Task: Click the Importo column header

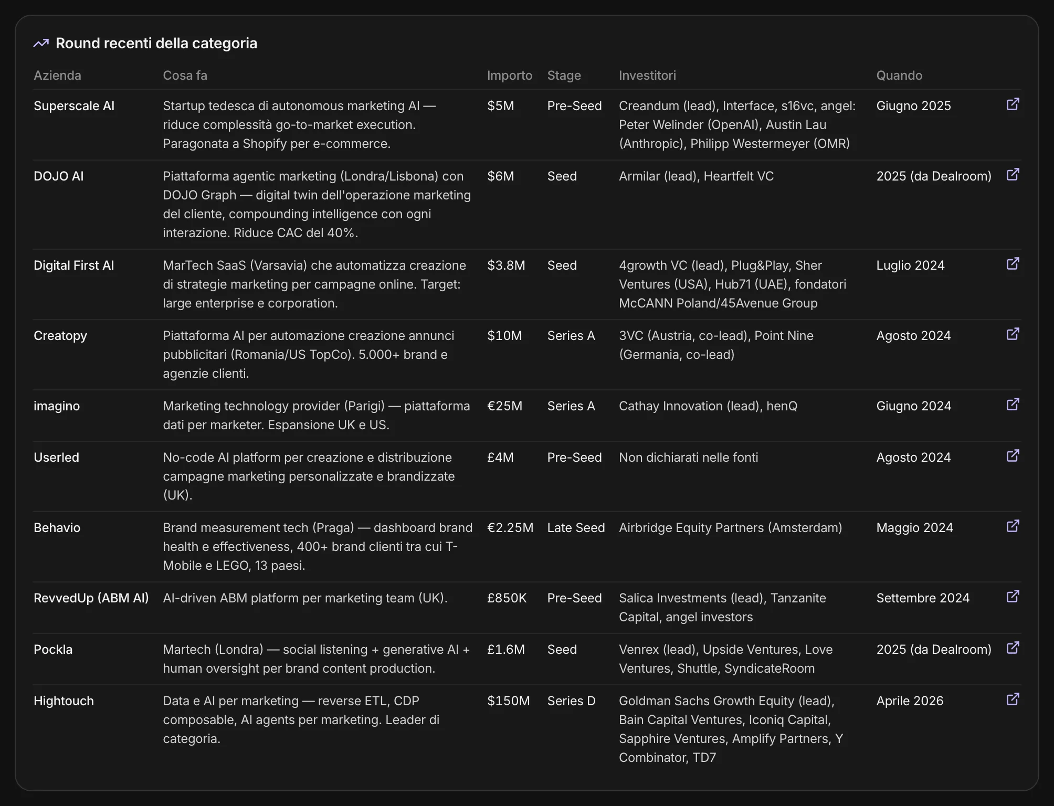Action: pyautogui.click(x=510, y=75)
